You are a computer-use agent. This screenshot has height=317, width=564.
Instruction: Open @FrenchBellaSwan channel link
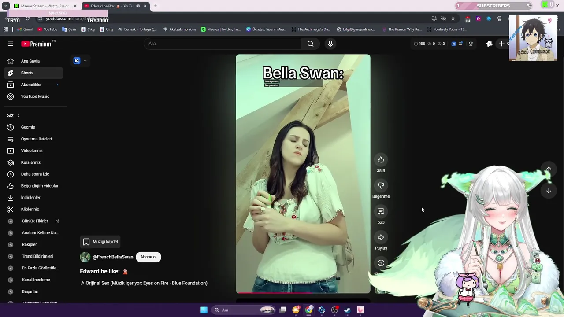113,257
